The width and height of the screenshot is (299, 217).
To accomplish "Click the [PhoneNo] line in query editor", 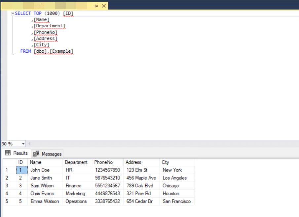I will [x=46, y=32].
